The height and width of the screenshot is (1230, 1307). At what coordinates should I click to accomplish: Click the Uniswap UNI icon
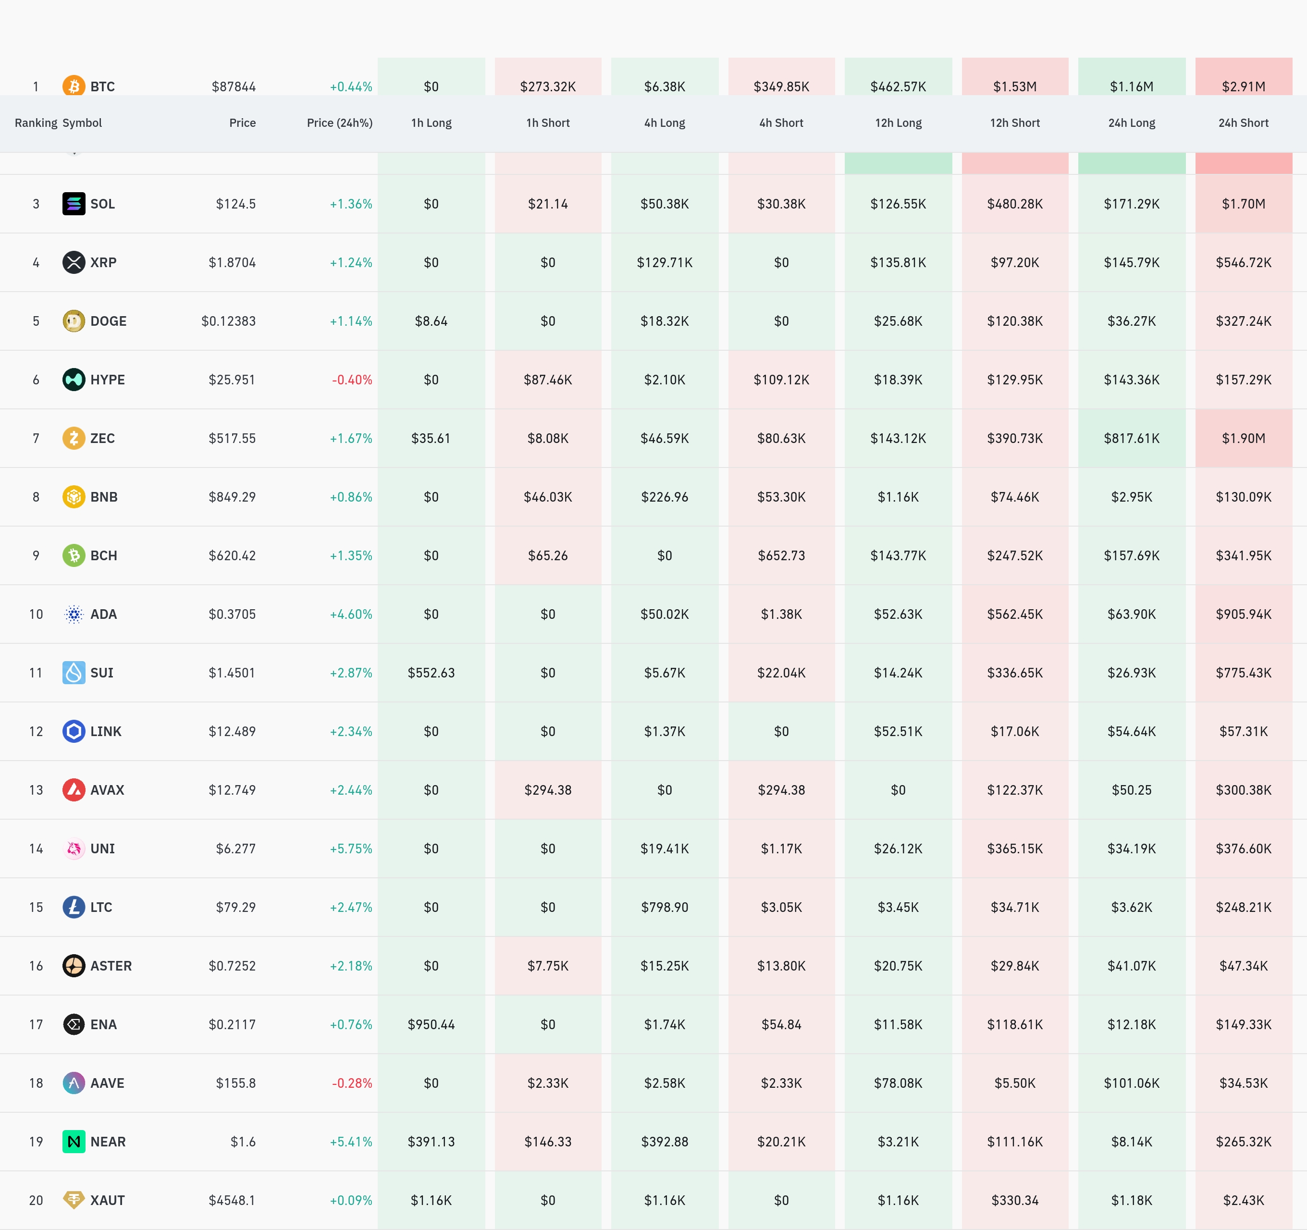[74, 849]
